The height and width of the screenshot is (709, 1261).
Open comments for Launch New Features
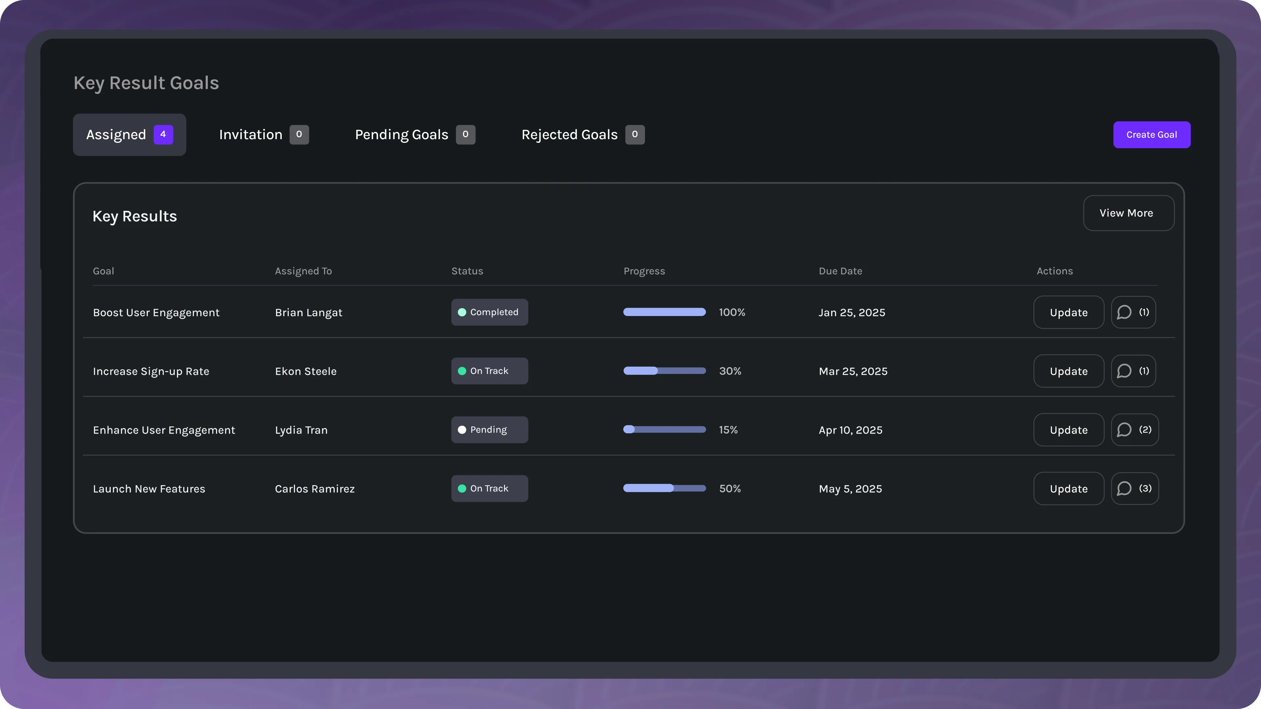coord(1134,488)
